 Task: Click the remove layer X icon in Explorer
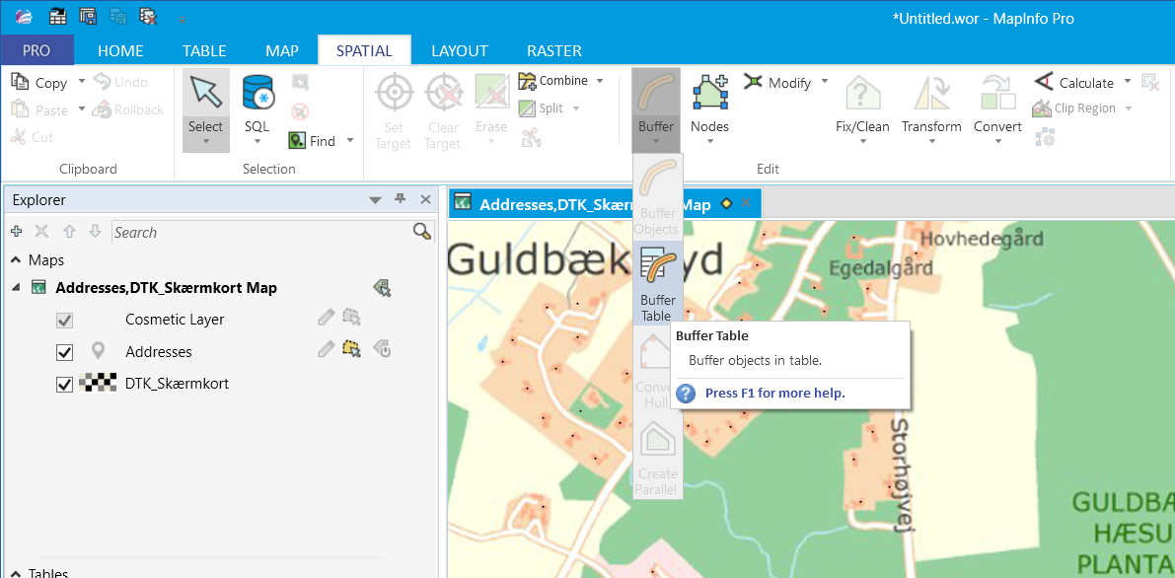click(x=42, y=232)
